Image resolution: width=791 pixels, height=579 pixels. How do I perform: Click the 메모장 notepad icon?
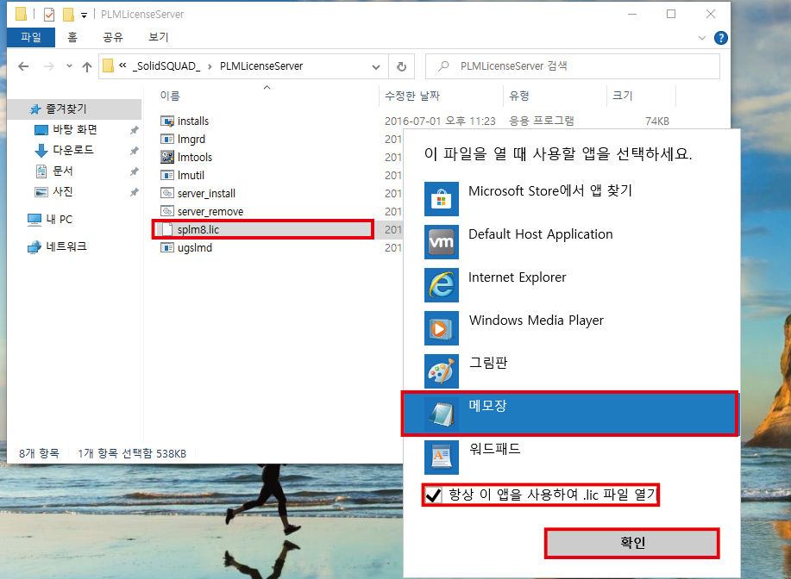(442, 414)
